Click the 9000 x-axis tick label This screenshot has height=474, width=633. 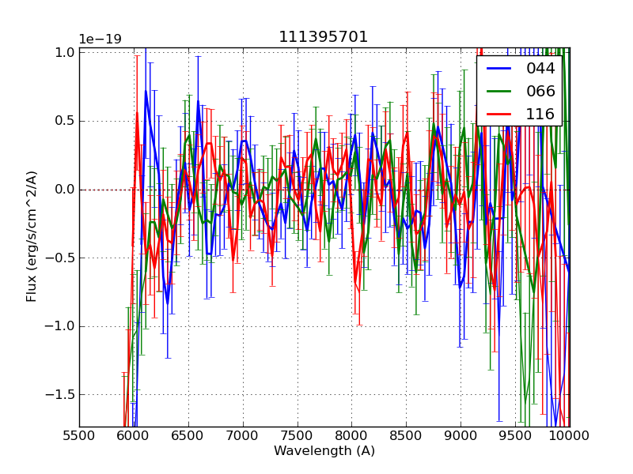click(461, 435)
